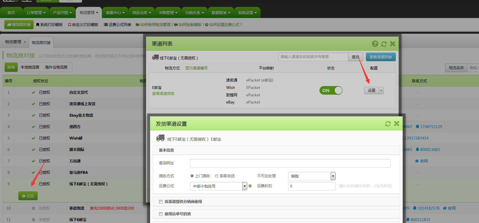Click QQ icon next to 1748753129
This screenshot has width=479, height=223.
418,126
